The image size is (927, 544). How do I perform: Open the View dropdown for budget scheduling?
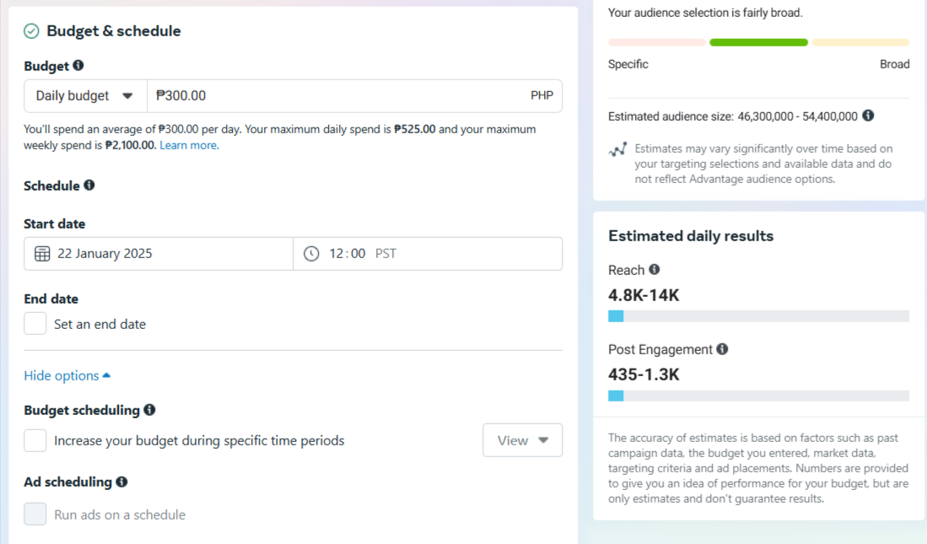[x=522, y=440]
